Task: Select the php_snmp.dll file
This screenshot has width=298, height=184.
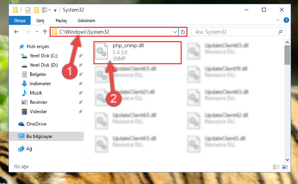Action: [138, 52]
